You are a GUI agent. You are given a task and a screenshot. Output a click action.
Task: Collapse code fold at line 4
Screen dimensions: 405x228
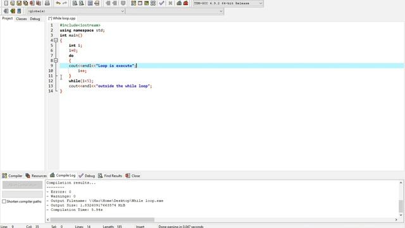56,40
